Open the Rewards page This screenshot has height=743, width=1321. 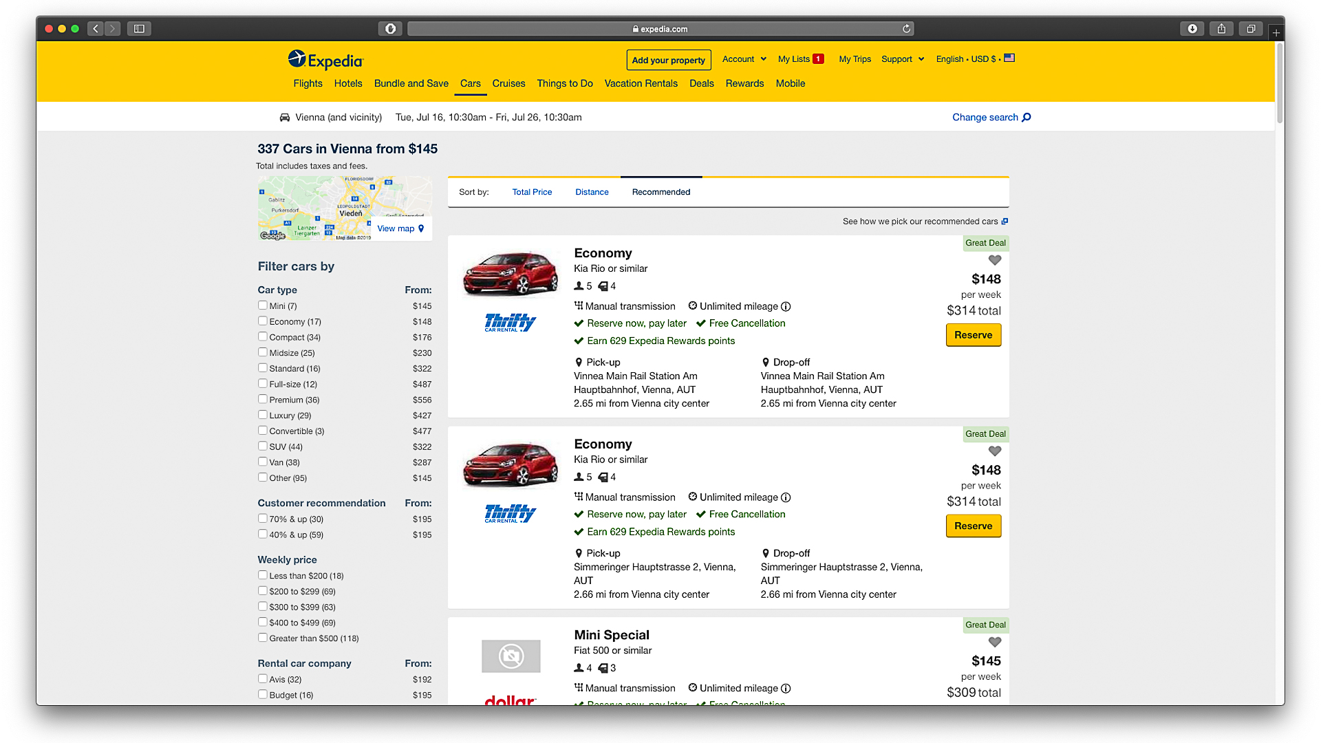tap(744, 83)
